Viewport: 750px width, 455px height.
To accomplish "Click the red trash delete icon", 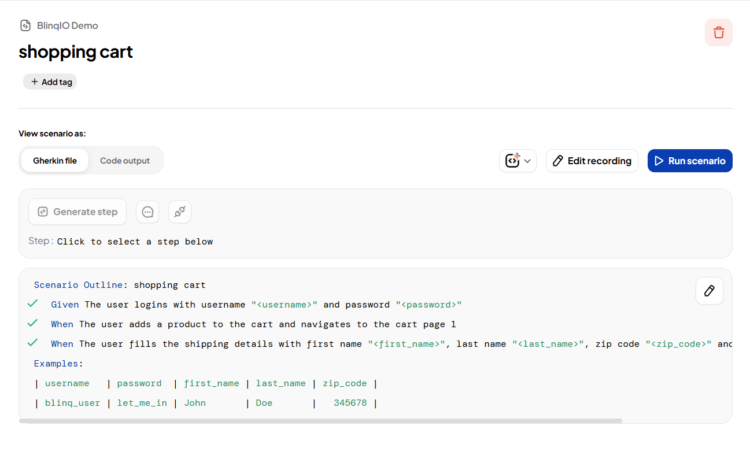I will point(718,32).
